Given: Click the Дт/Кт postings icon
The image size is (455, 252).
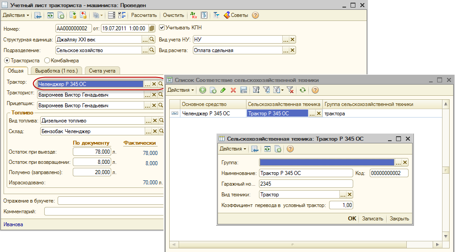Looking at the screenshot, I should 193,15.
